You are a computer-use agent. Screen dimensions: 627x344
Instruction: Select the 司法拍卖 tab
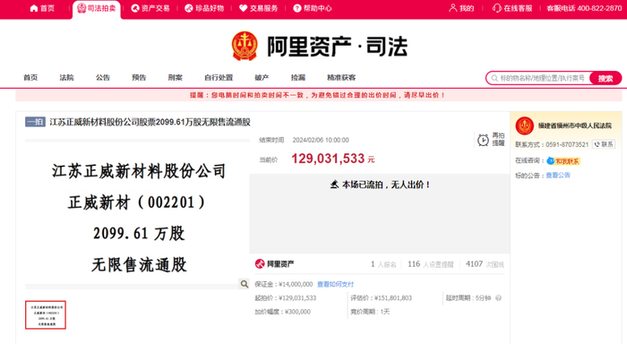pos(97,8)
